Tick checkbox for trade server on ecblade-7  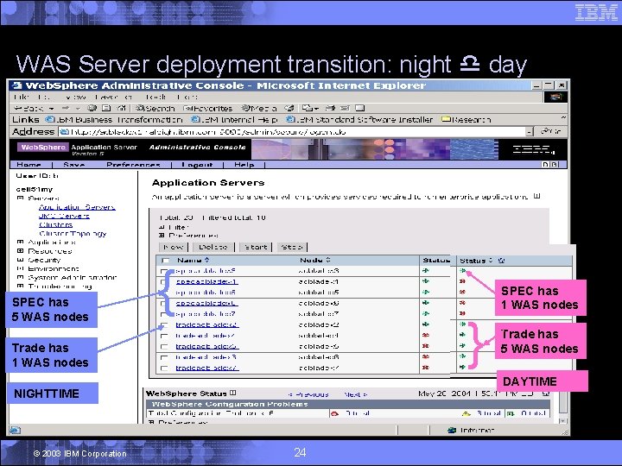tap(164, 368)
